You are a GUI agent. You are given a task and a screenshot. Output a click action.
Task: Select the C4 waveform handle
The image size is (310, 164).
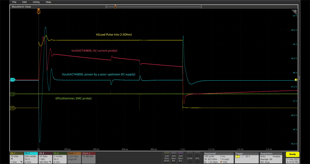point(13,94)
